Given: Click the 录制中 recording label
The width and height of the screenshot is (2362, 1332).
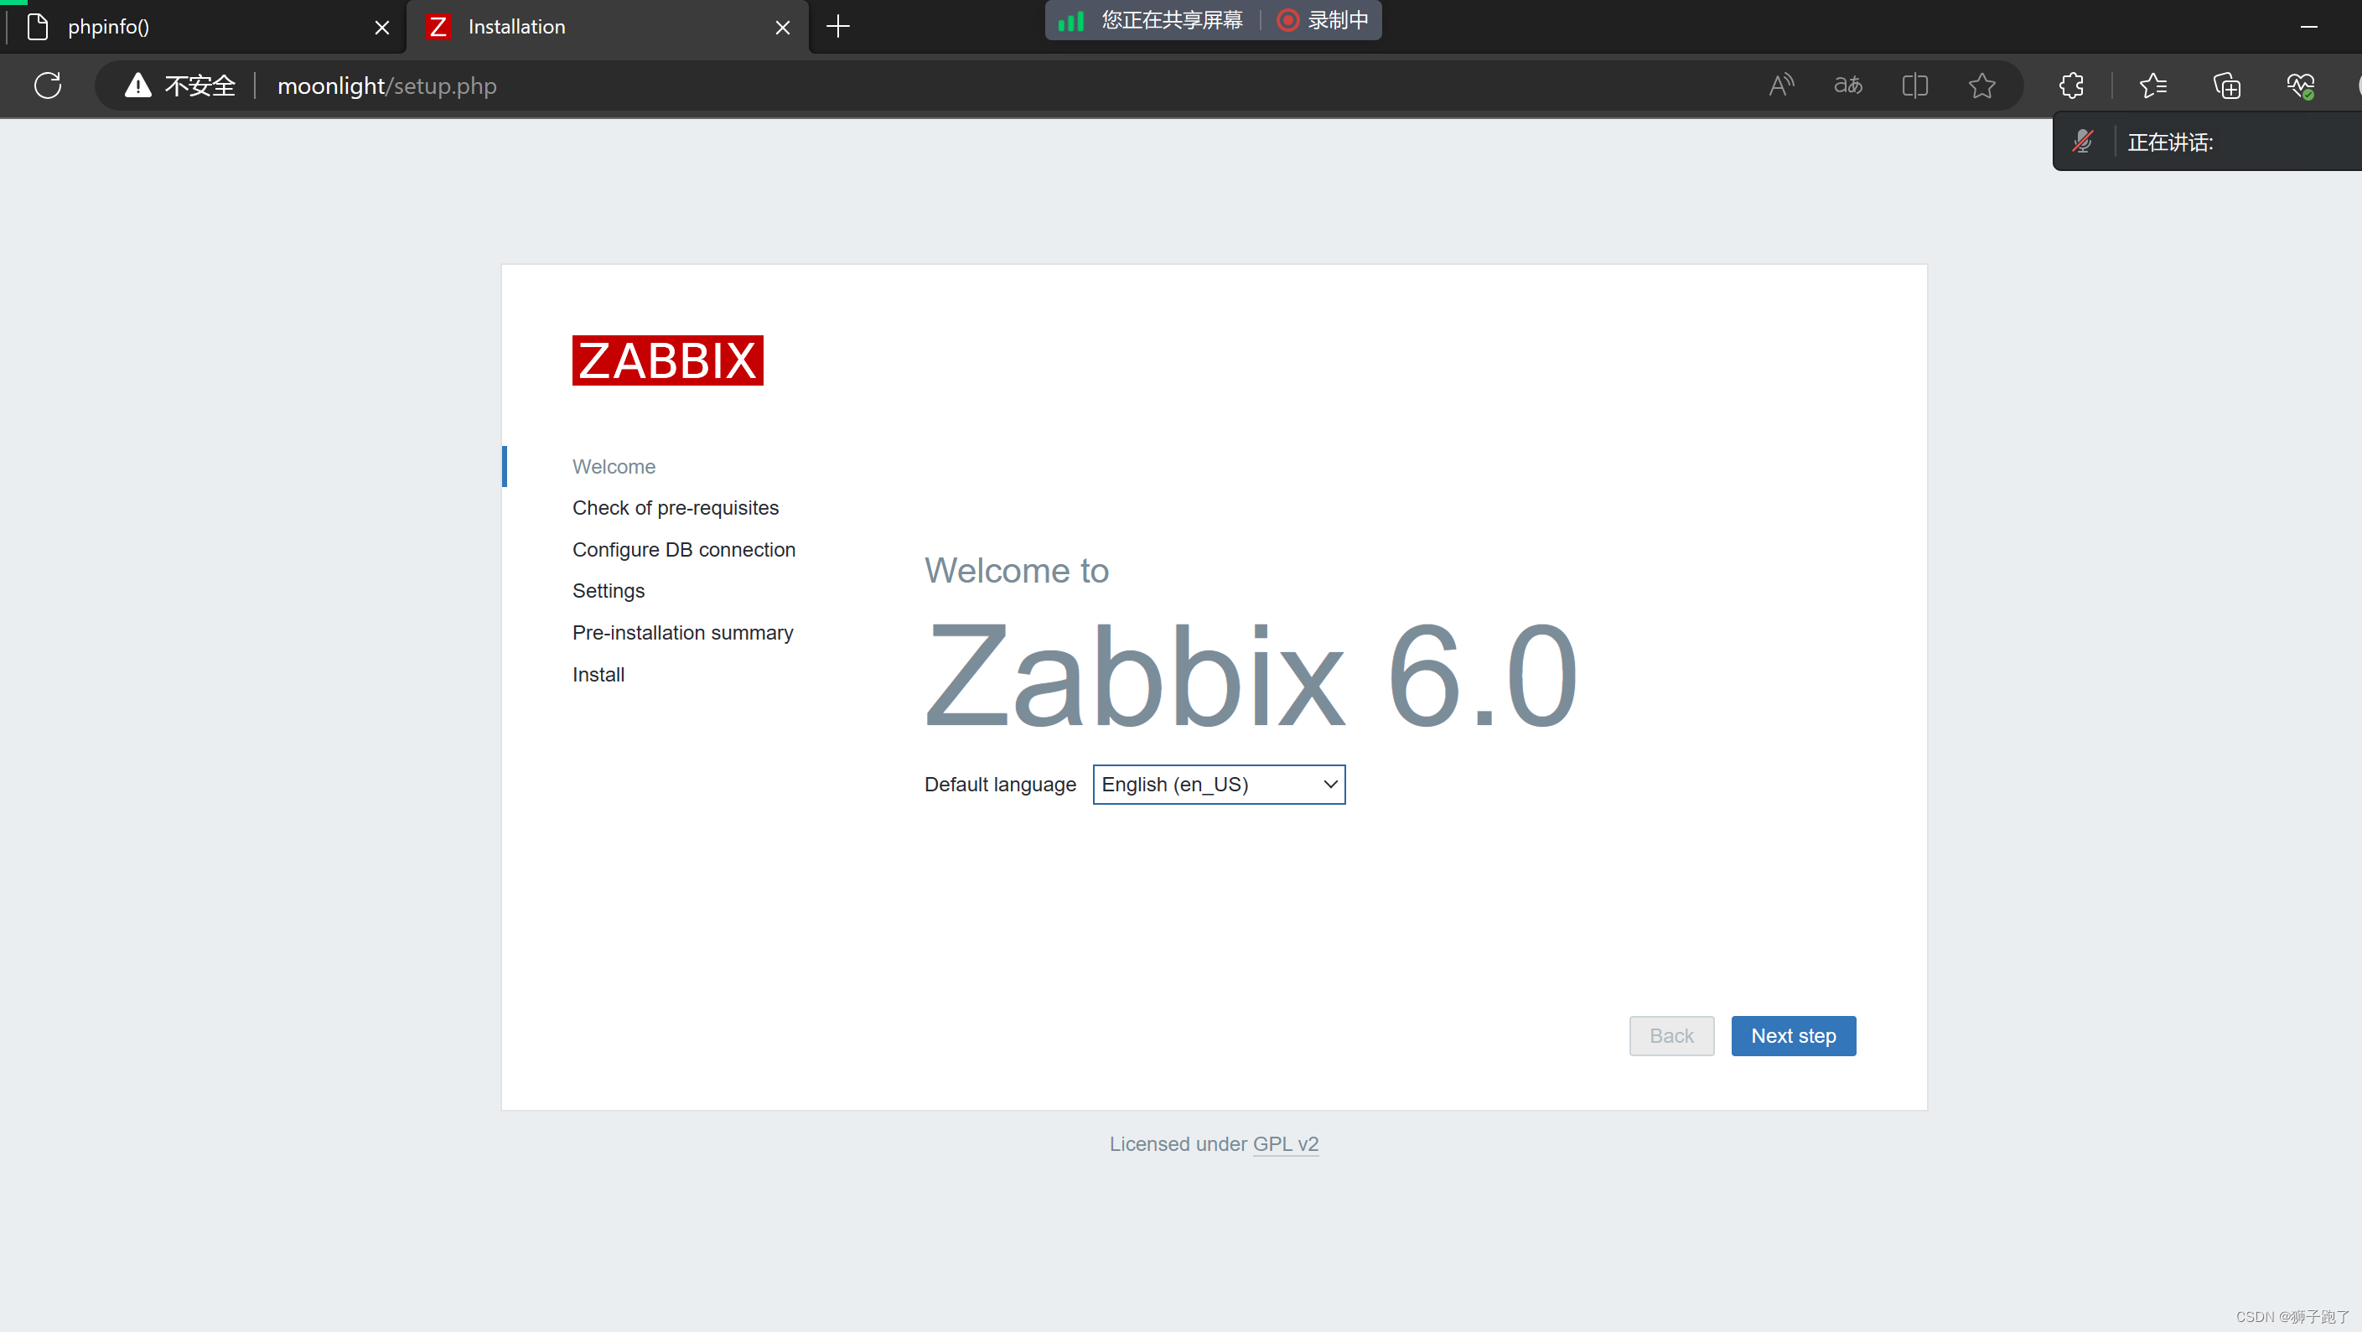Looking at the screenshot, I should (x=1337, y=20).
